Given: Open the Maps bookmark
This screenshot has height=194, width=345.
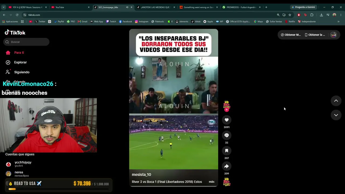Looking at the screenshot, I should 258,22.
